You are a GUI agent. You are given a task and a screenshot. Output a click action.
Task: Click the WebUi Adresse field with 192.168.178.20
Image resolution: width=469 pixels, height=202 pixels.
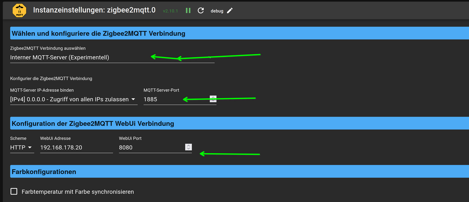click(x=76, y=148)
